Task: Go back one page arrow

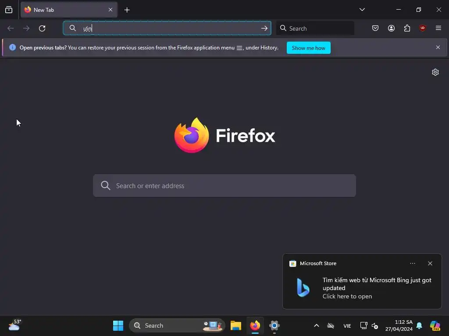Action: click(11, 28)
